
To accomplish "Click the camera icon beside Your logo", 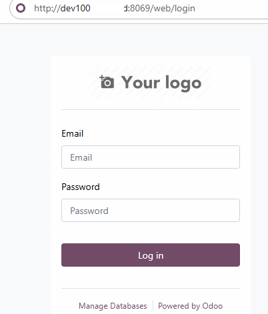I will (x=107, y=82).
